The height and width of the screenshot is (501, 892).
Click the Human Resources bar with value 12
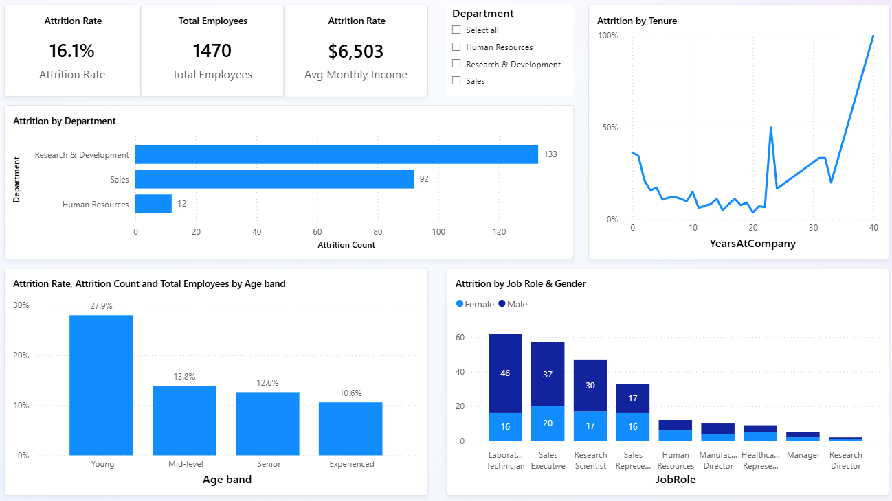153,204
